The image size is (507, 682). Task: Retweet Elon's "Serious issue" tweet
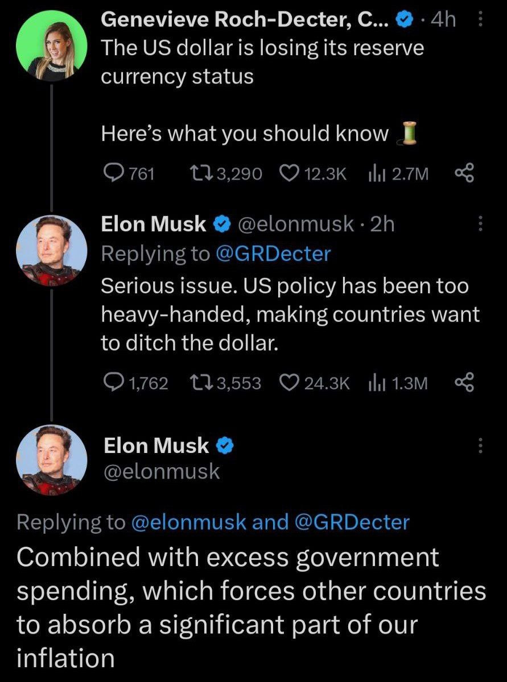(x=201, y=383)
